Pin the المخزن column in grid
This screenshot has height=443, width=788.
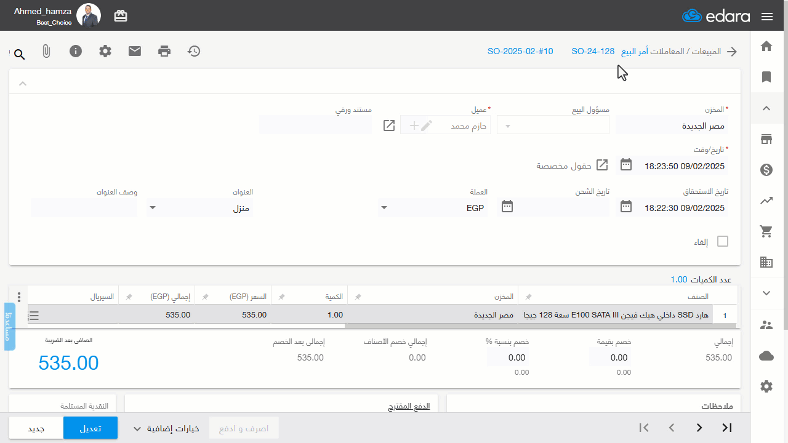point(358,297)
